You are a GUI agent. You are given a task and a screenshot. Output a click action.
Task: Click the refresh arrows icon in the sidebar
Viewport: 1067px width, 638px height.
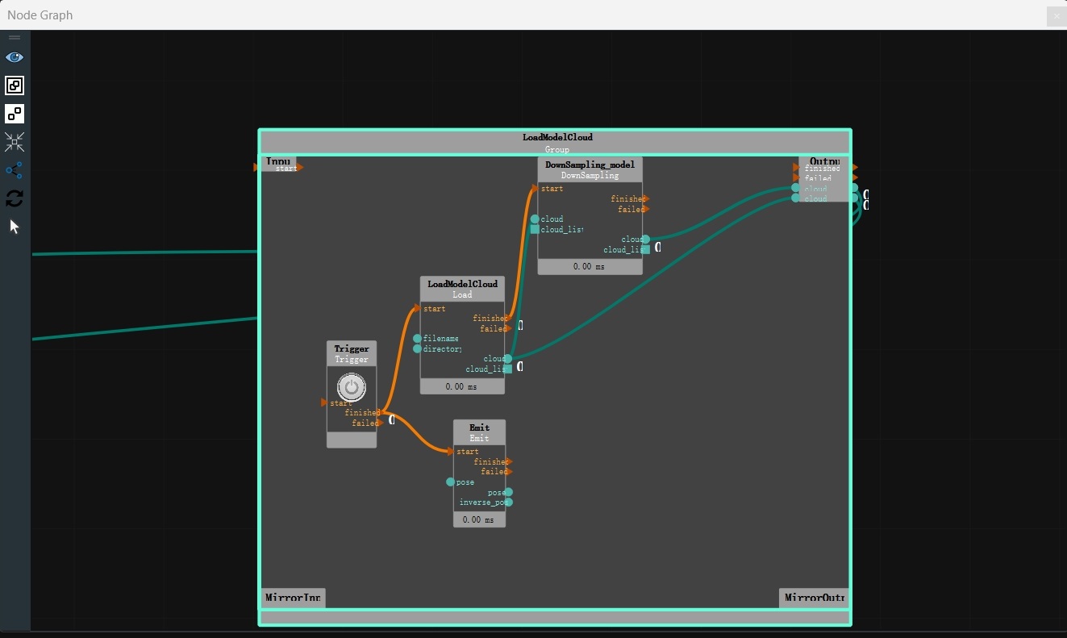(15, 198)
